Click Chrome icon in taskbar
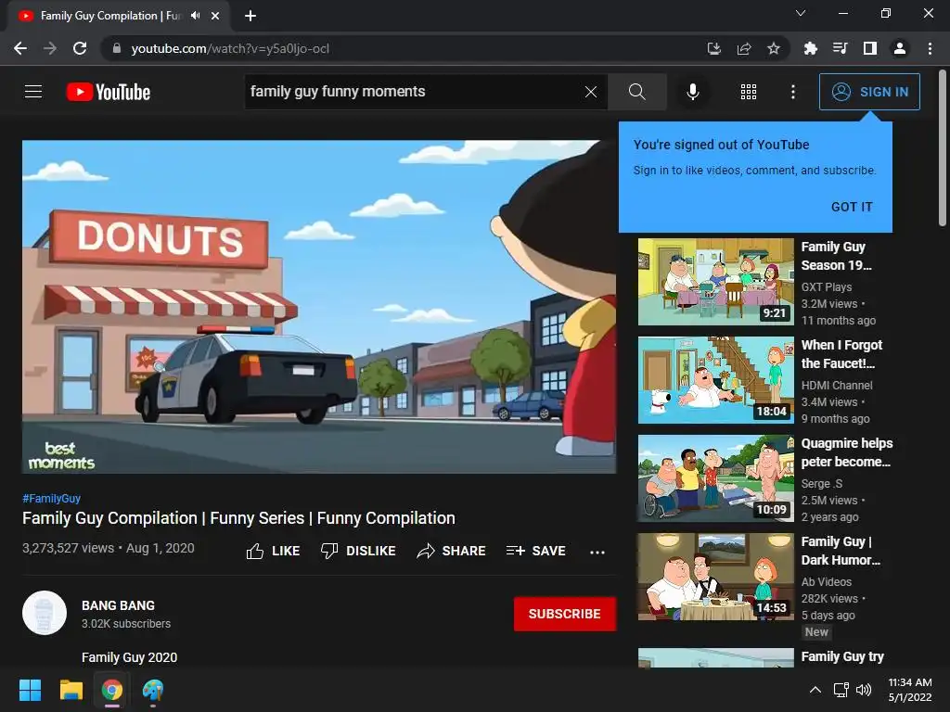 click(x=111, y=690)
